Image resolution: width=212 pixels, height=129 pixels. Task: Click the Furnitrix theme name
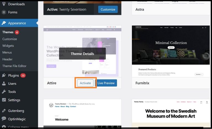[x=142, y=83]
